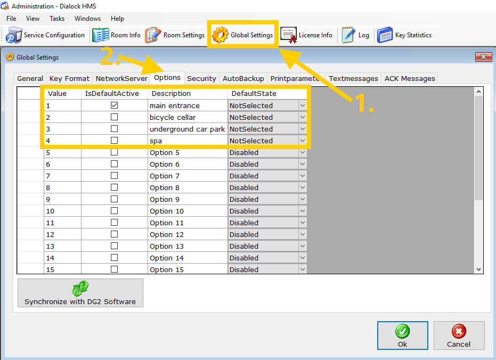Check the IsDefaultActive box for spa
This screenshot has width=496, height=360.
pyautogui.click(x=114, y=141)
